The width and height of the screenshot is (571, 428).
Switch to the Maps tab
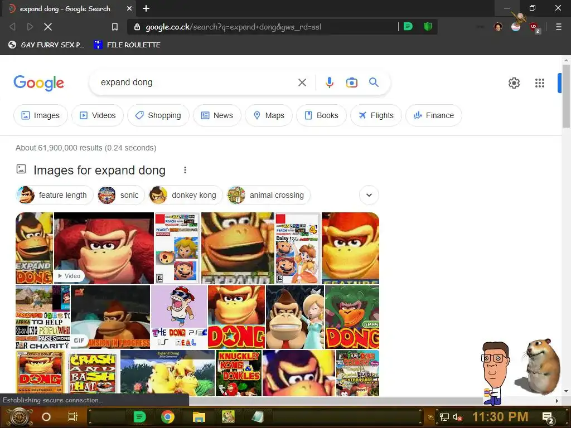point(269,115)
